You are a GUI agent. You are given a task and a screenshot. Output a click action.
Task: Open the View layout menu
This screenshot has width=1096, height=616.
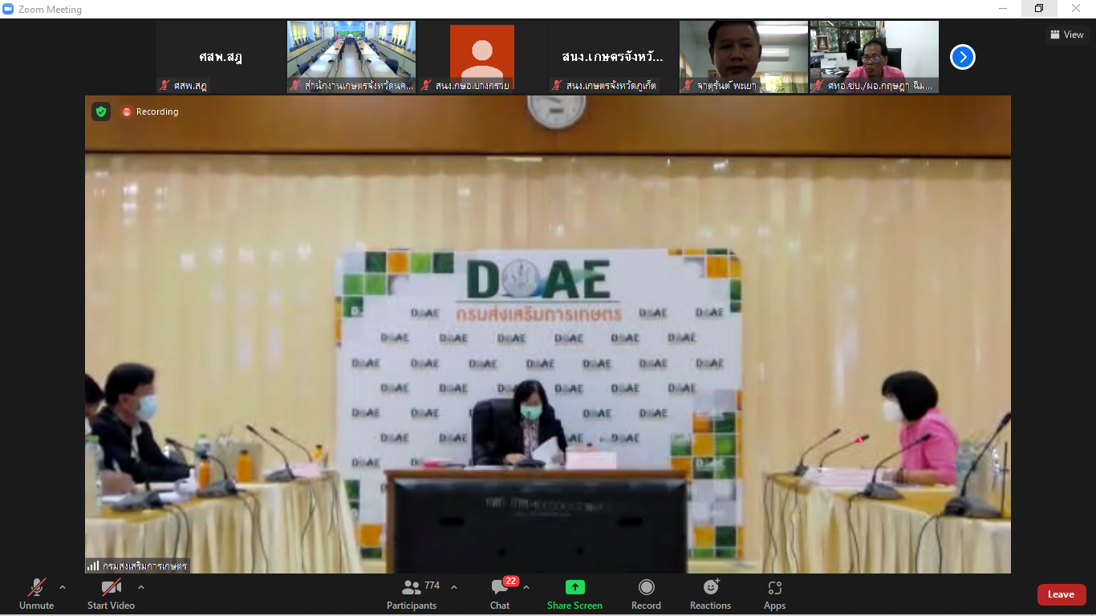(x=1067, y=34)
